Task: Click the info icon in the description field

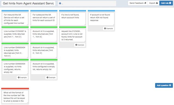Action: click(60, 4)
